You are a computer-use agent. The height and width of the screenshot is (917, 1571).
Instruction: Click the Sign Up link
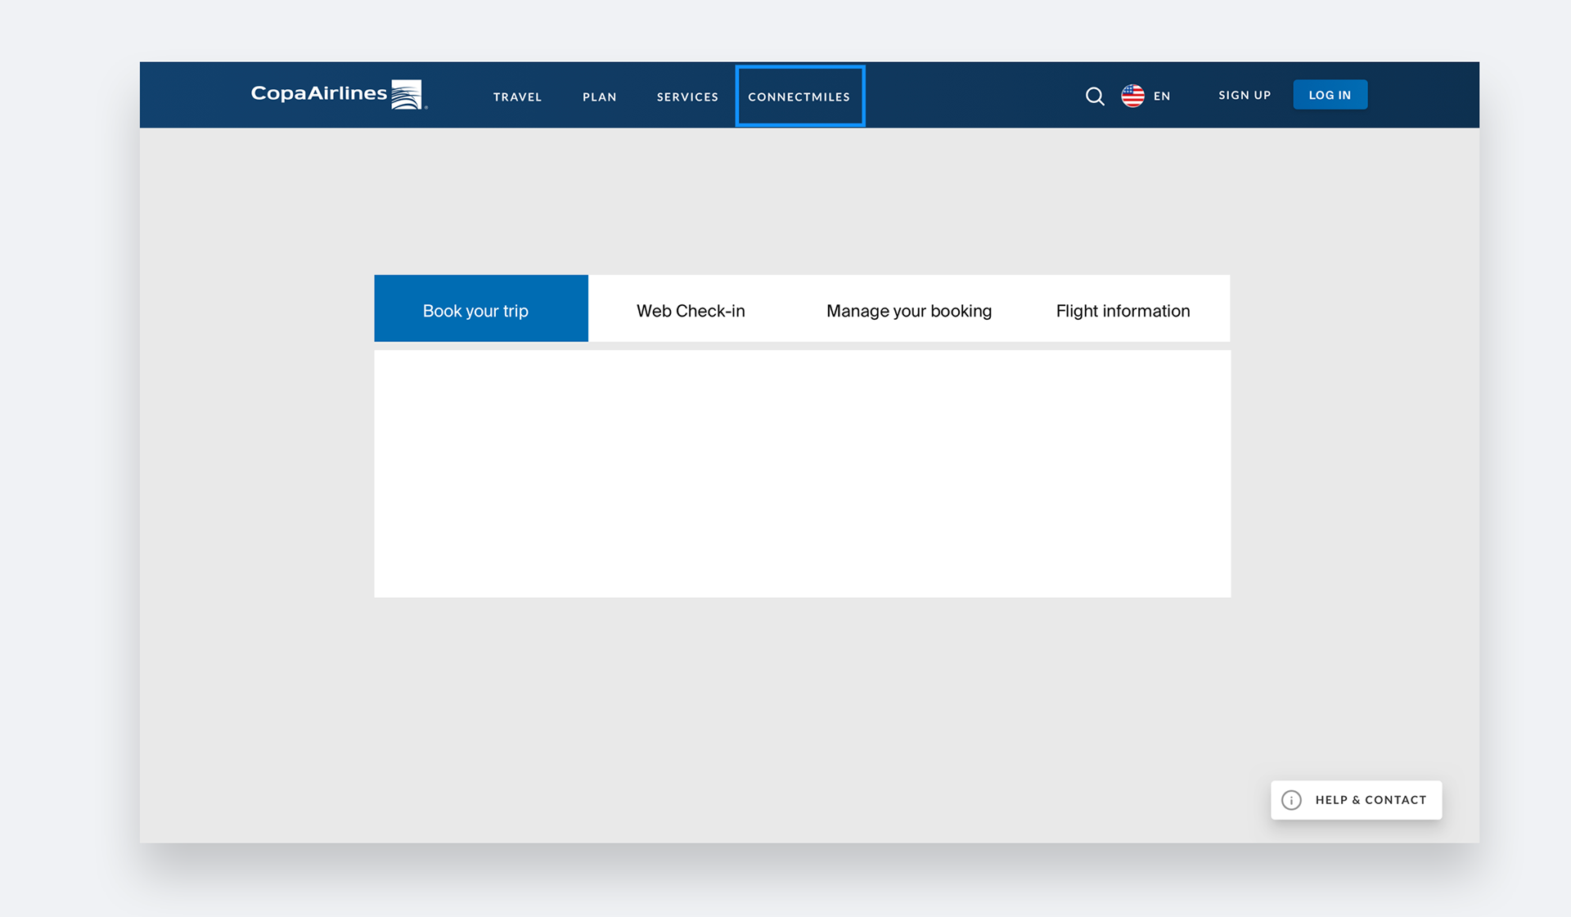click(x=1245, y=95)
